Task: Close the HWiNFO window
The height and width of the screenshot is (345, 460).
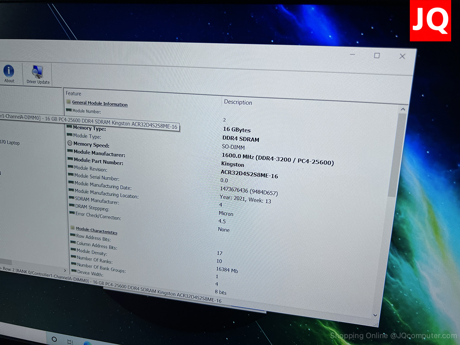Action: tap(402, 56)
